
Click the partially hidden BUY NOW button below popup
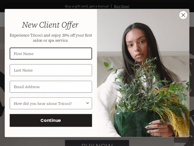click(97, 143)
